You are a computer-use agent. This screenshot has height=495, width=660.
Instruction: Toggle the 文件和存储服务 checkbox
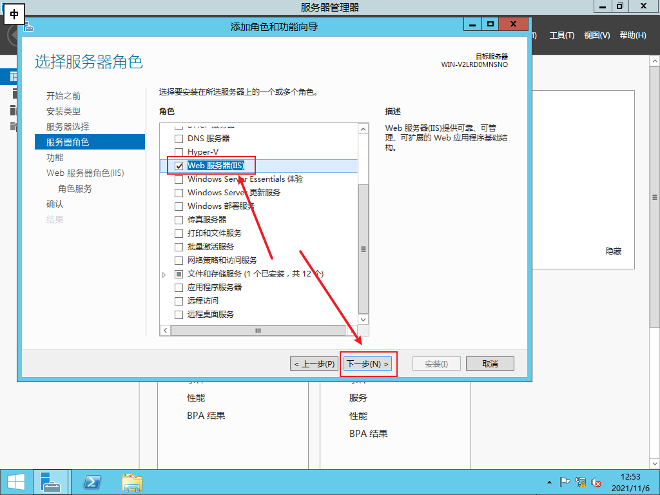[x=179, y=274]
